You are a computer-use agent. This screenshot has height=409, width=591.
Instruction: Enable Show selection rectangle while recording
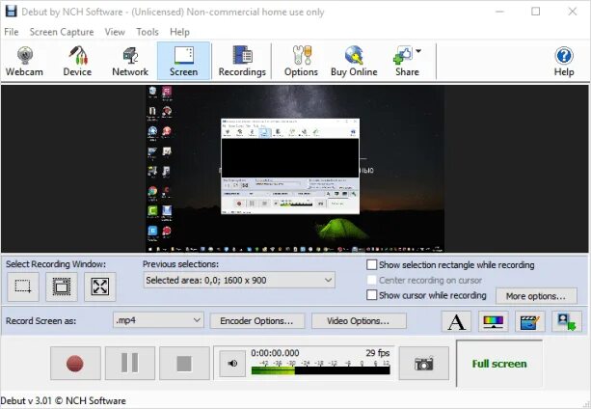371,265
